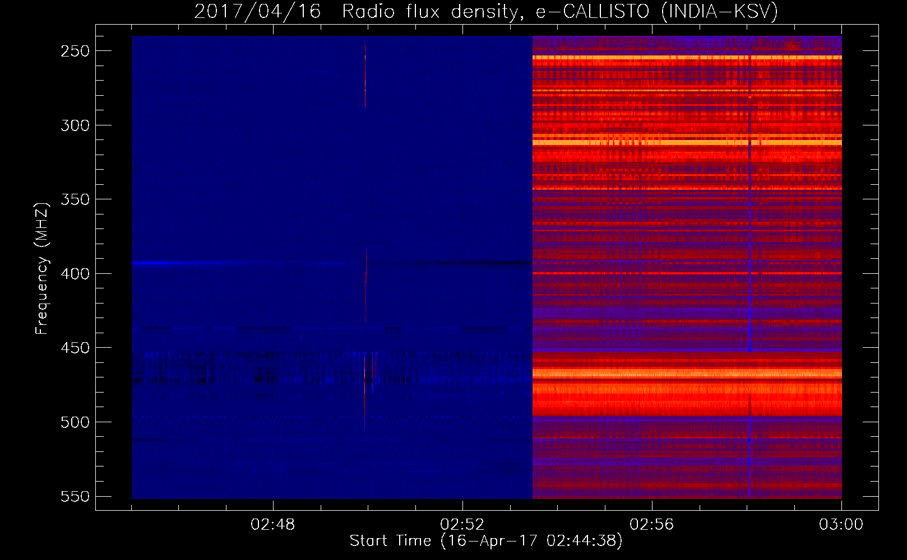The height and width of the screenshot is (560, 907).
Task: Click the 02:52 time tick label
Action: pos(462,525)
